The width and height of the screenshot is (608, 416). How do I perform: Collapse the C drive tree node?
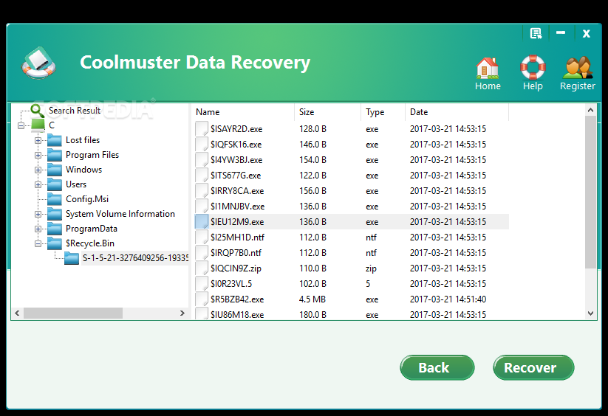(21, 125)
